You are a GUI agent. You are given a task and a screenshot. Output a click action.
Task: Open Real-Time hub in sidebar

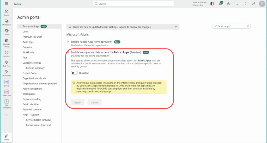click(x=7, y=64)
